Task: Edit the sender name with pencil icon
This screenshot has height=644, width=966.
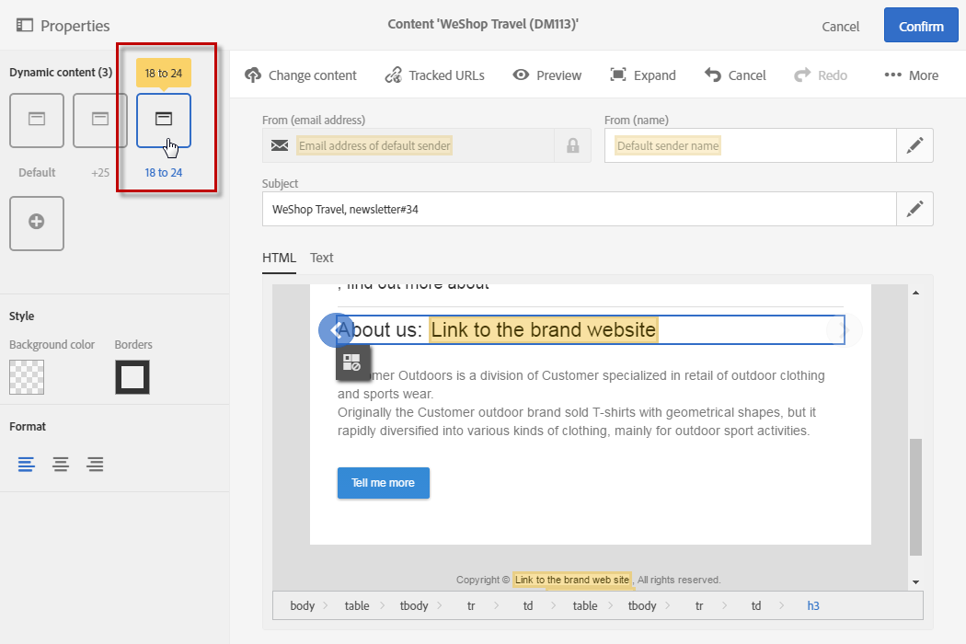Action: [x=914, y=145]
